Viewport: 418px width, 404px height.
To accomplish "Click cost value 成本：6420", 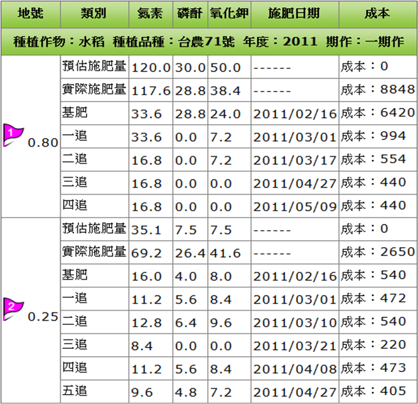I will pos(378,112).
